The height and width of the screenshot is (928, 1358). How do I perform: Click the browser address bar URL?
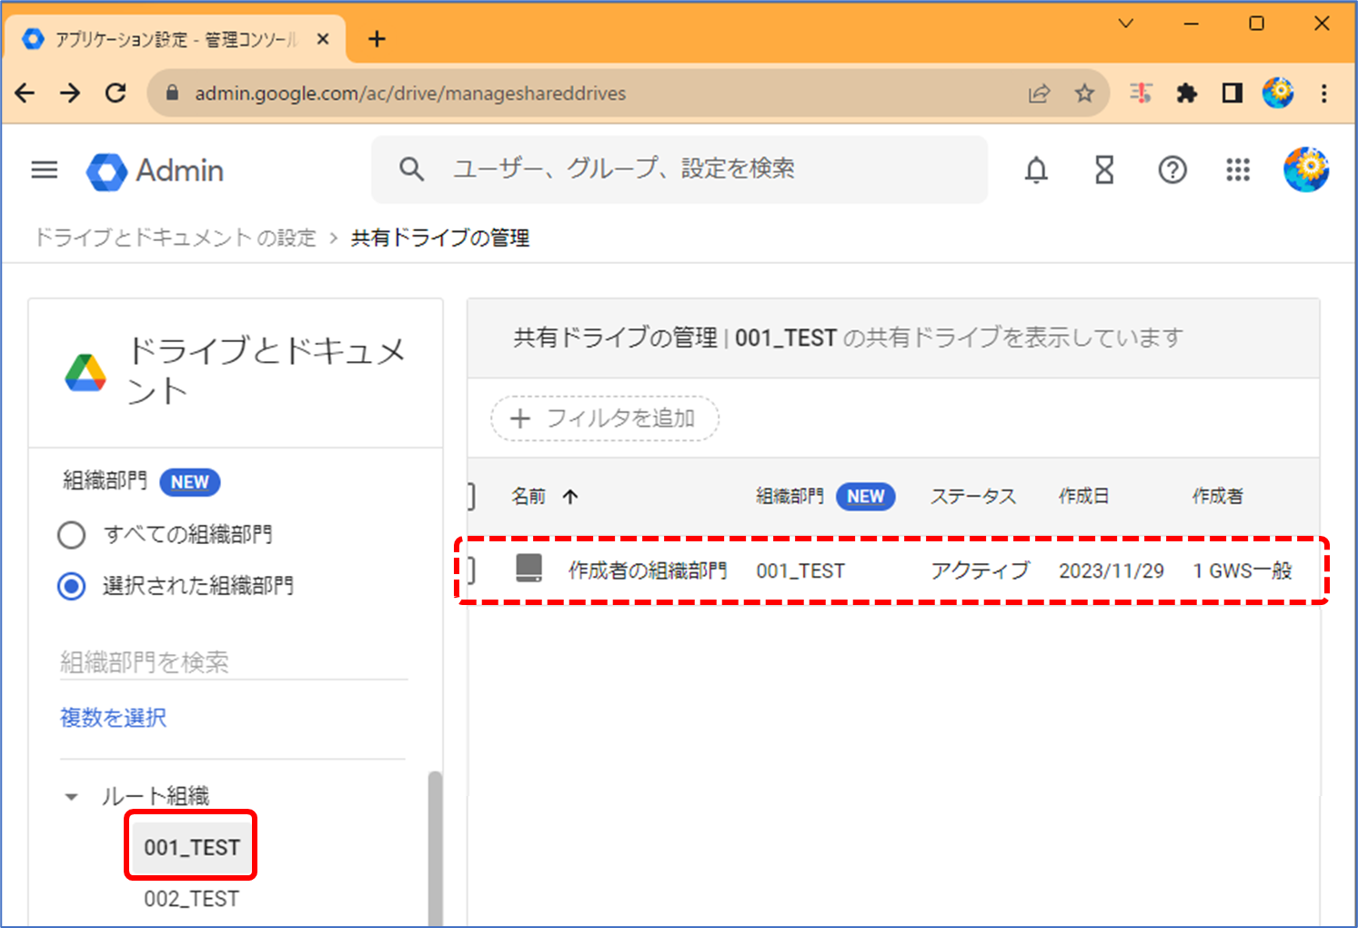pyautogui.click(x=410, y=93)
